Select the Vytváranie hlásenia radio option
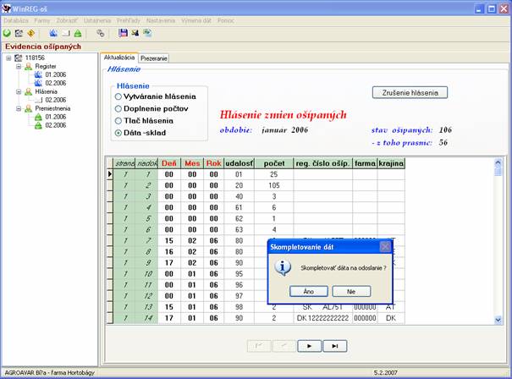 click(118, 96)
